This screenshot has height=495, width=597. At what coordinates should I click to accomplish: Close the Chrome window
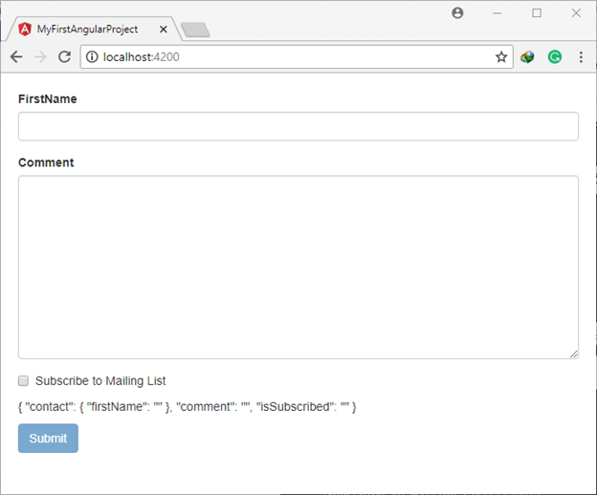577,13
